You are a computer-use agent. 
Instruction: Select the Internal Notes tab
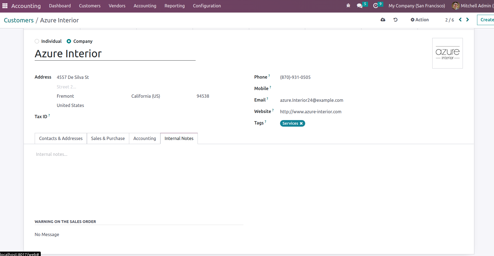point(179,138)
